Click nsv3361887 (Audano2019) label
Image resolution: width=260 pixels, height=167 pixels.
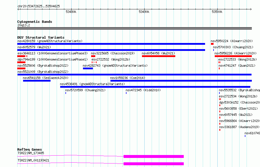239,127
